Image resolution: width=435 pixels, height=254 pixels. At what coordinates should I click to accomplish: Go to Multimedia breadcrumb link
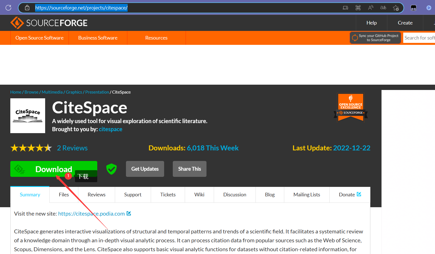52,92
